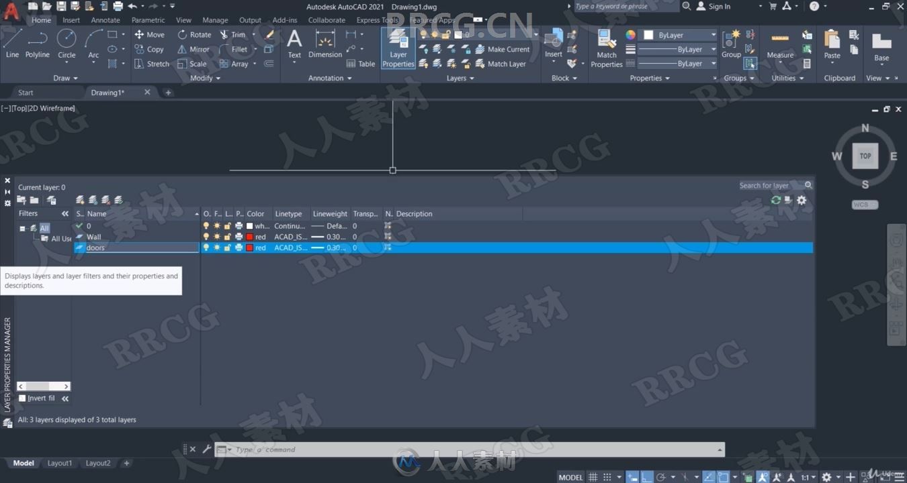
Task: Refresh the layer list
Action: click(776, 200)
